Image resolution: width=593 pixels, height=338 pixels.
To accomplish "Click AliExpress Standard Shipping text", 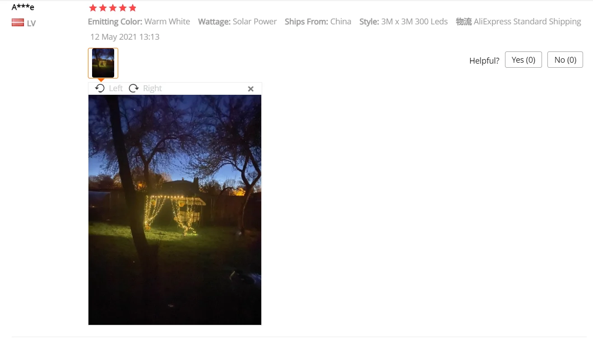I will coord(527,22).
